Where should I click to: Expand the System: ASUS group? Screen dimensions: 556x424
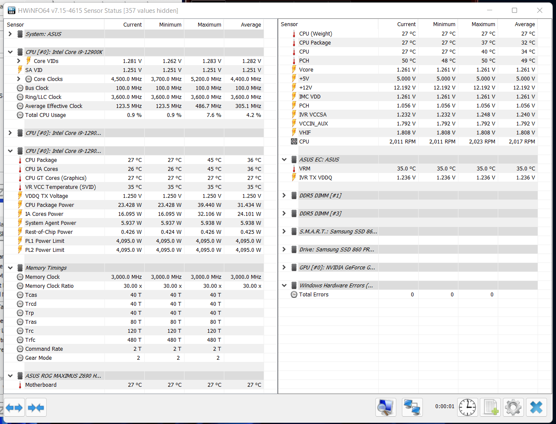pos(10,34)
